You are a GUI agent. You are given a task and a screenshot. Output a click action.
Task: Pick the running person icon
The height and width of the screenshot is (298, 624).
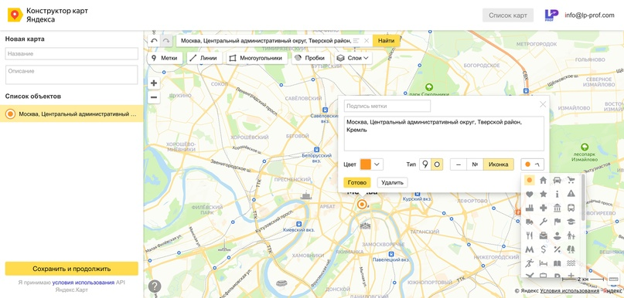[x=530, y=263]
